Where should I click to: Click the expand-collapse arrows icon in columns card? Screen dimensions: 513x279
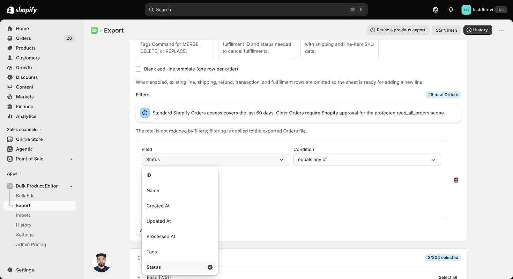[139, 258]
